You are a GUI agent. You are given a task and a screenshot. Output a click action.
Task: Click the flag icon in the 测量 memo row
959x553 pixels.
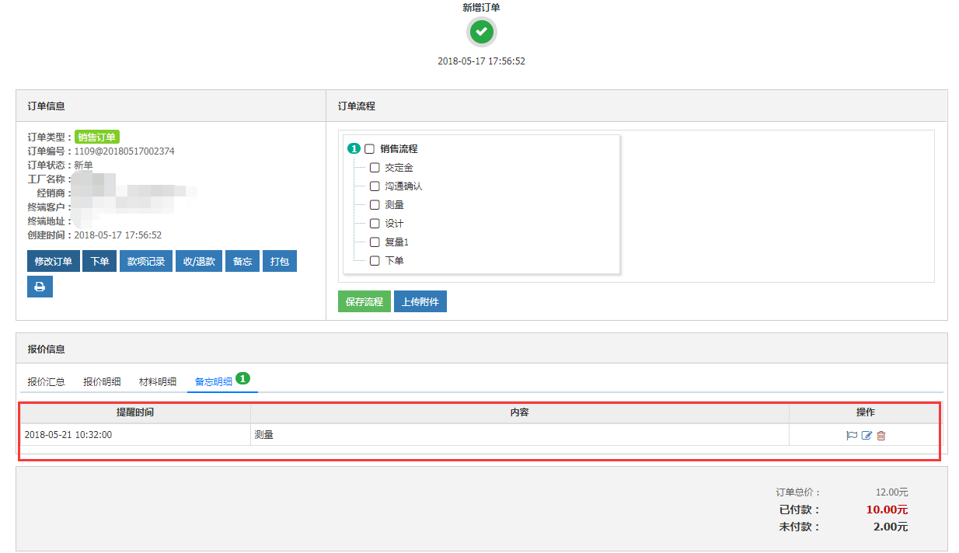click(852, 436)
